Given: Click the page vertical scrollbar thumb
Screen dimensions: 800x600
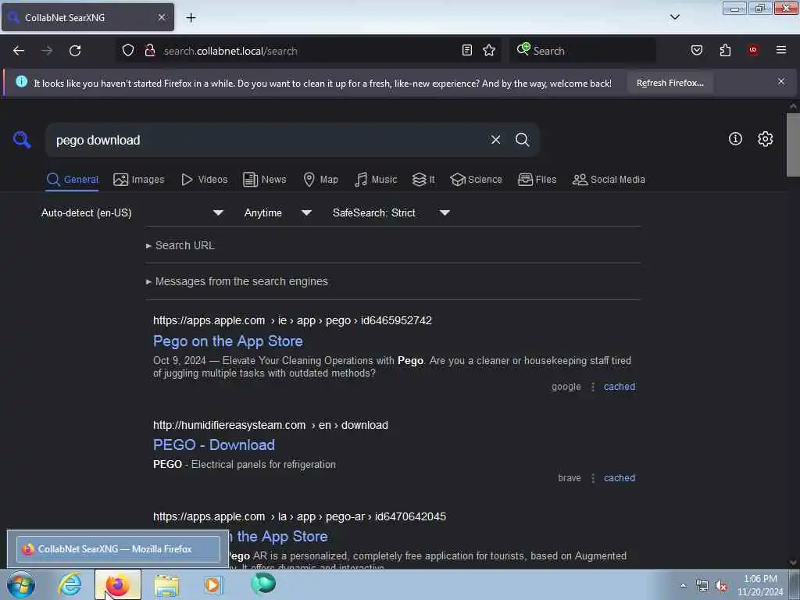Looking at the screenshot, I should pyautogui.click(x=793, y=145).
